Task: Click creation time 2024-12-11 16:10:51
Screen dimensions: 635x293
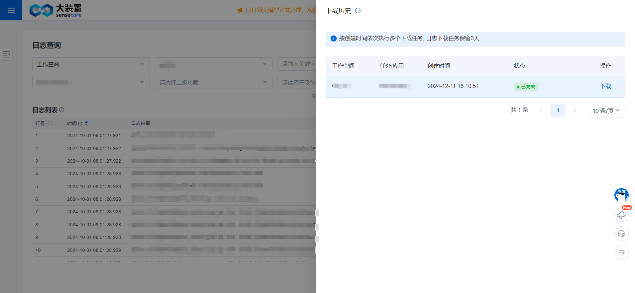Action: pyautogui.click(x=453, y=86)
